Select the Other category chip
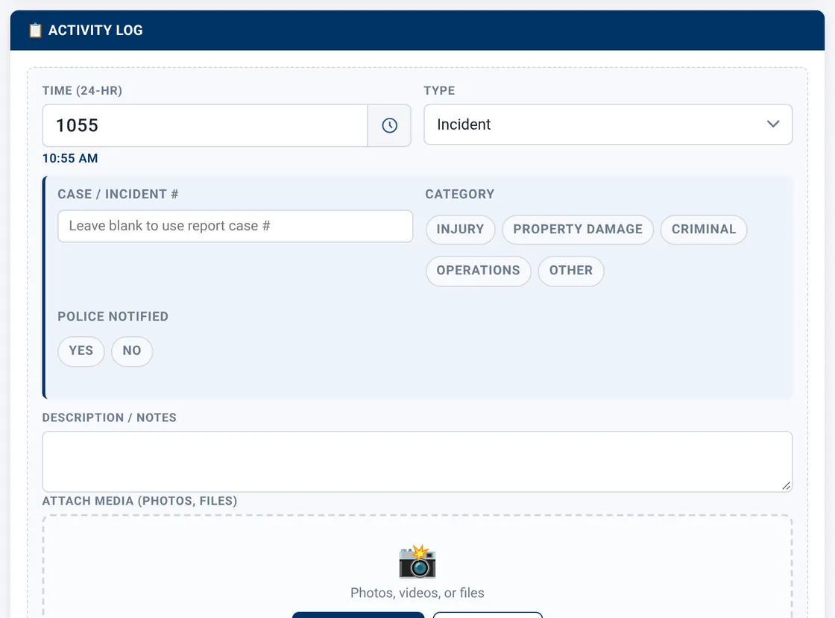The height and width of the screenshot is (618, 835). [x=571, y=271]
